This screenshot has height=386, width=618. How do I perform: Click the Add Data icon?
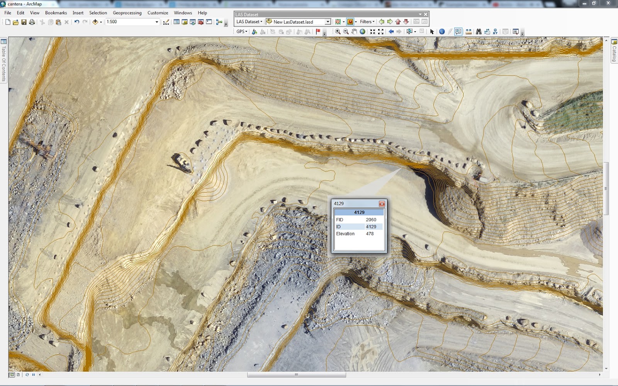tap(95, 22)
